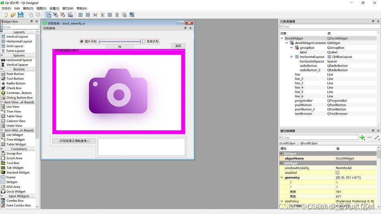The image size is (381, 214).
Task: Select Check Box in Widget Box
Action: click(x=14, y=88)
